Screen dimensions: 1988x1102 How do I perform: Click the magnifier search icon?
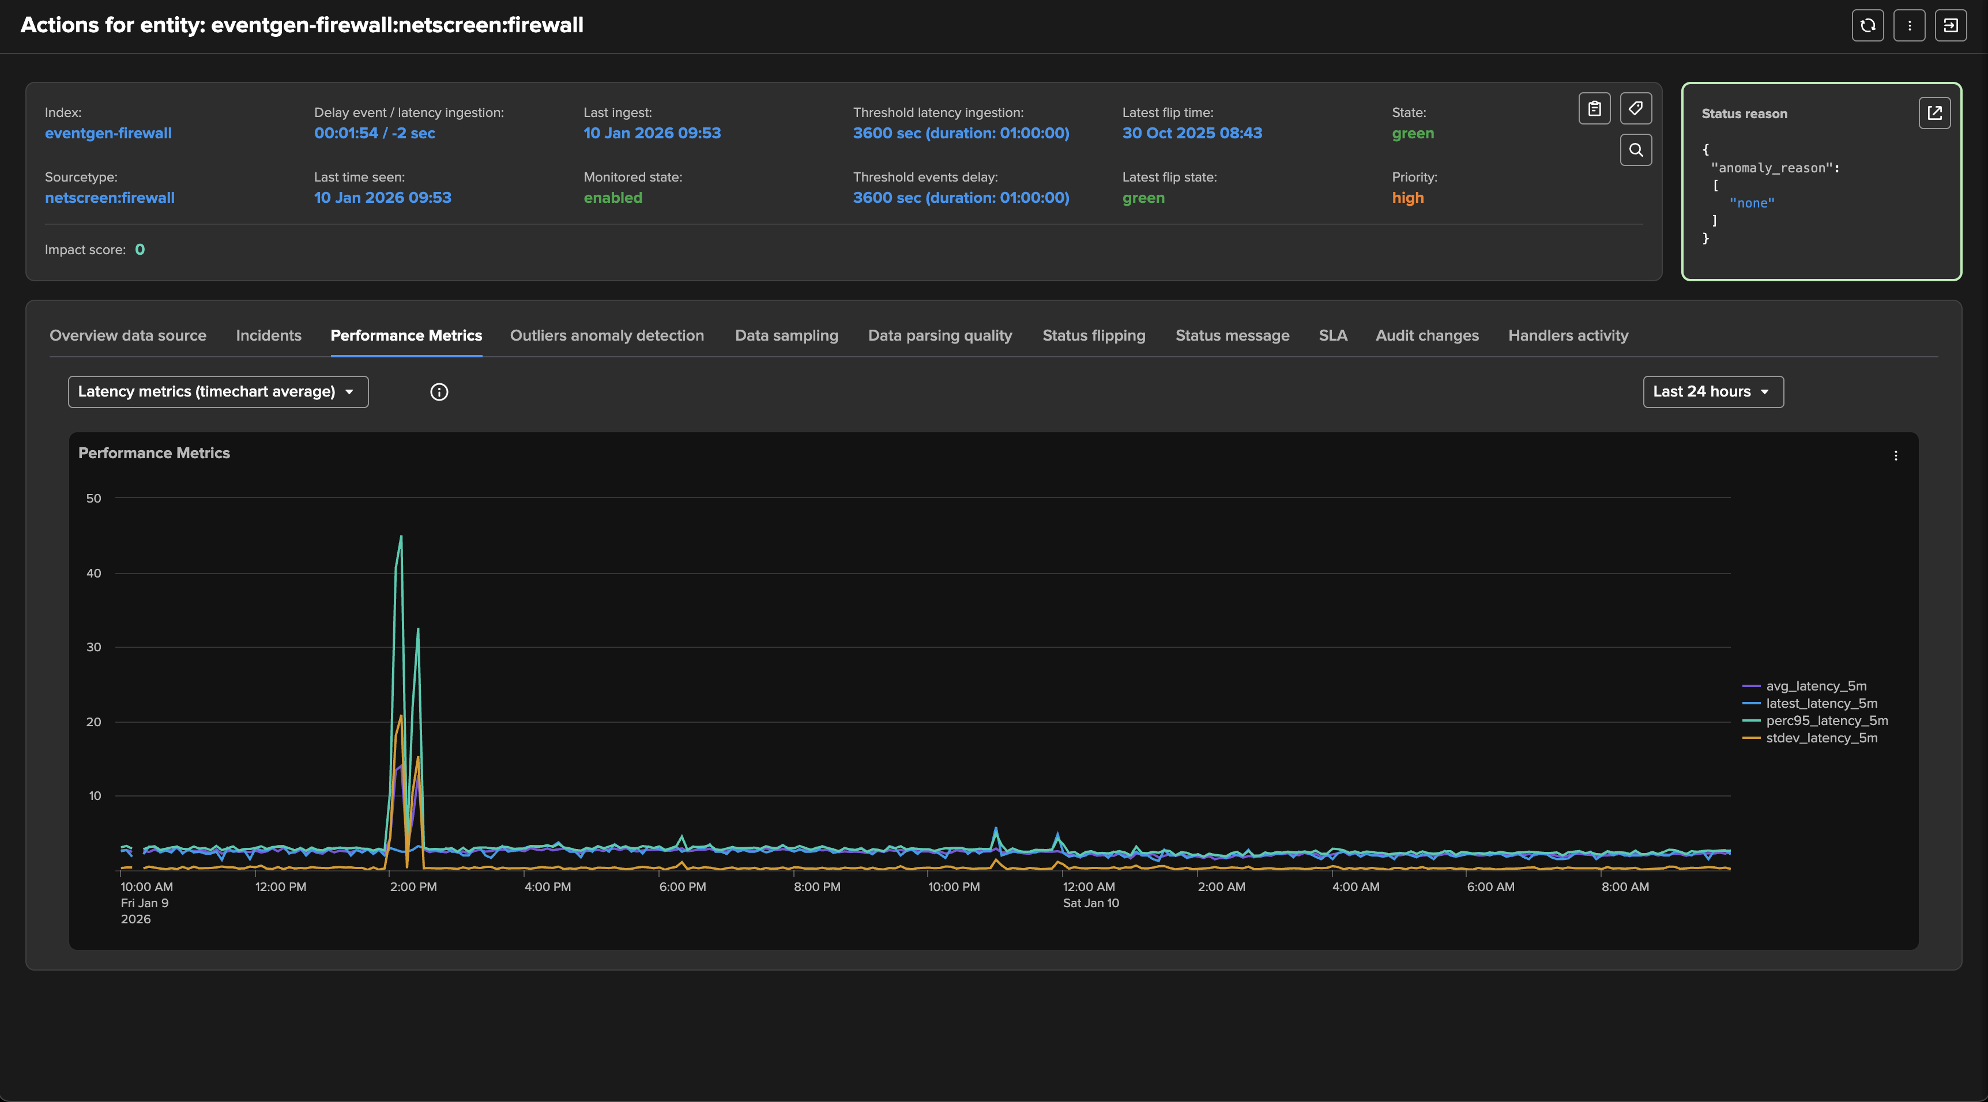(x=1635, y=150)
